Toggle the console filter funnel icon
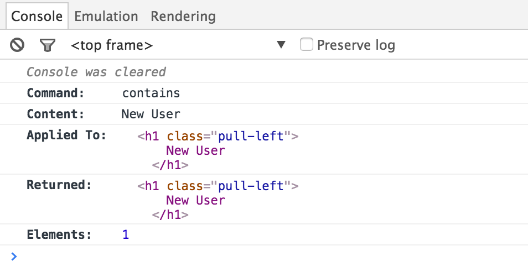Viewport: 528px width, 272px height. pos(48,45)
